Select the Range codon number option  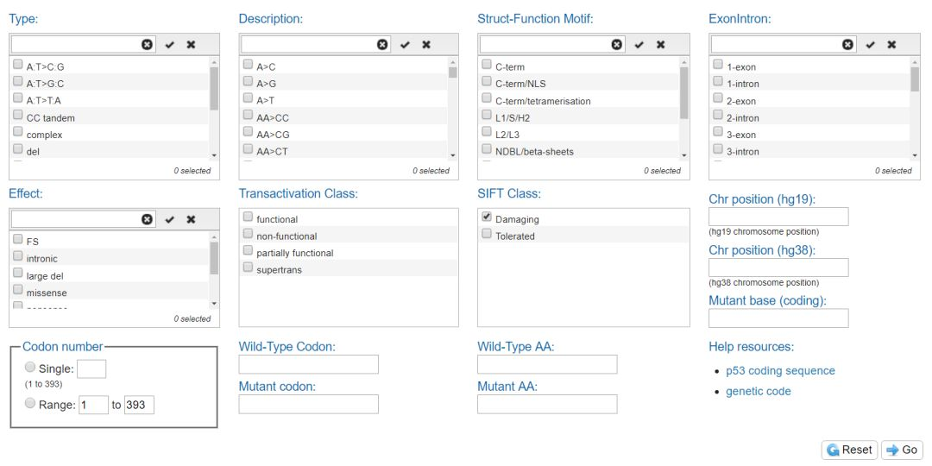click(x=30, y=403)
